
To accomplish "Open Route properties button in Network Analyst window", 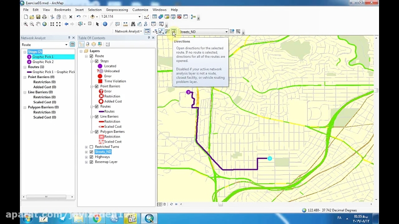I will coord(73,45).
